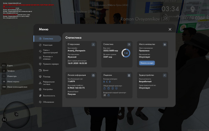The width and height of the screenshot is (209, 131).
Task: Click the last public transport license icon
Action: coord(116,88)
